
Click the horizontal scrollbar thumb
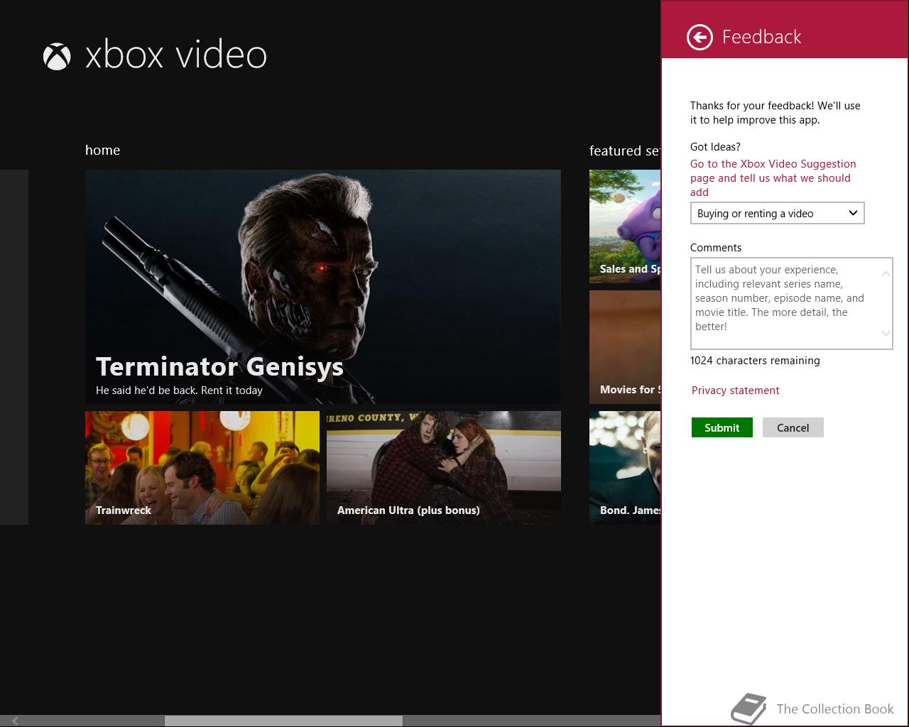(283, 721)
